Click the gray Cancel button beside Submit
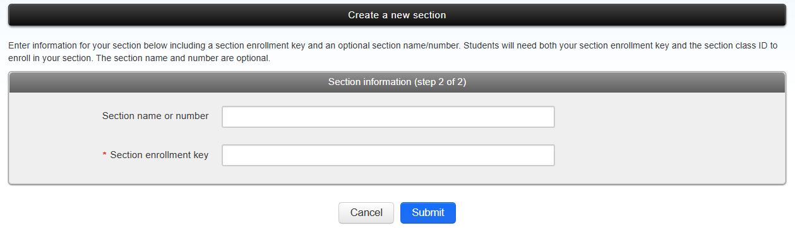Image resolution: width=795 pixels, height=228 pixels. [x=366, y=213]
